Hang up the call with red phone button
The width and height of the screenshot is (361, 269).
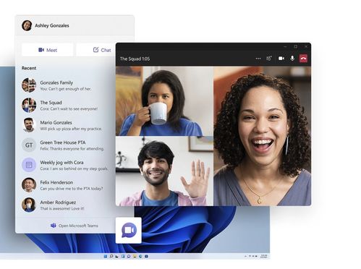(303, 59)
